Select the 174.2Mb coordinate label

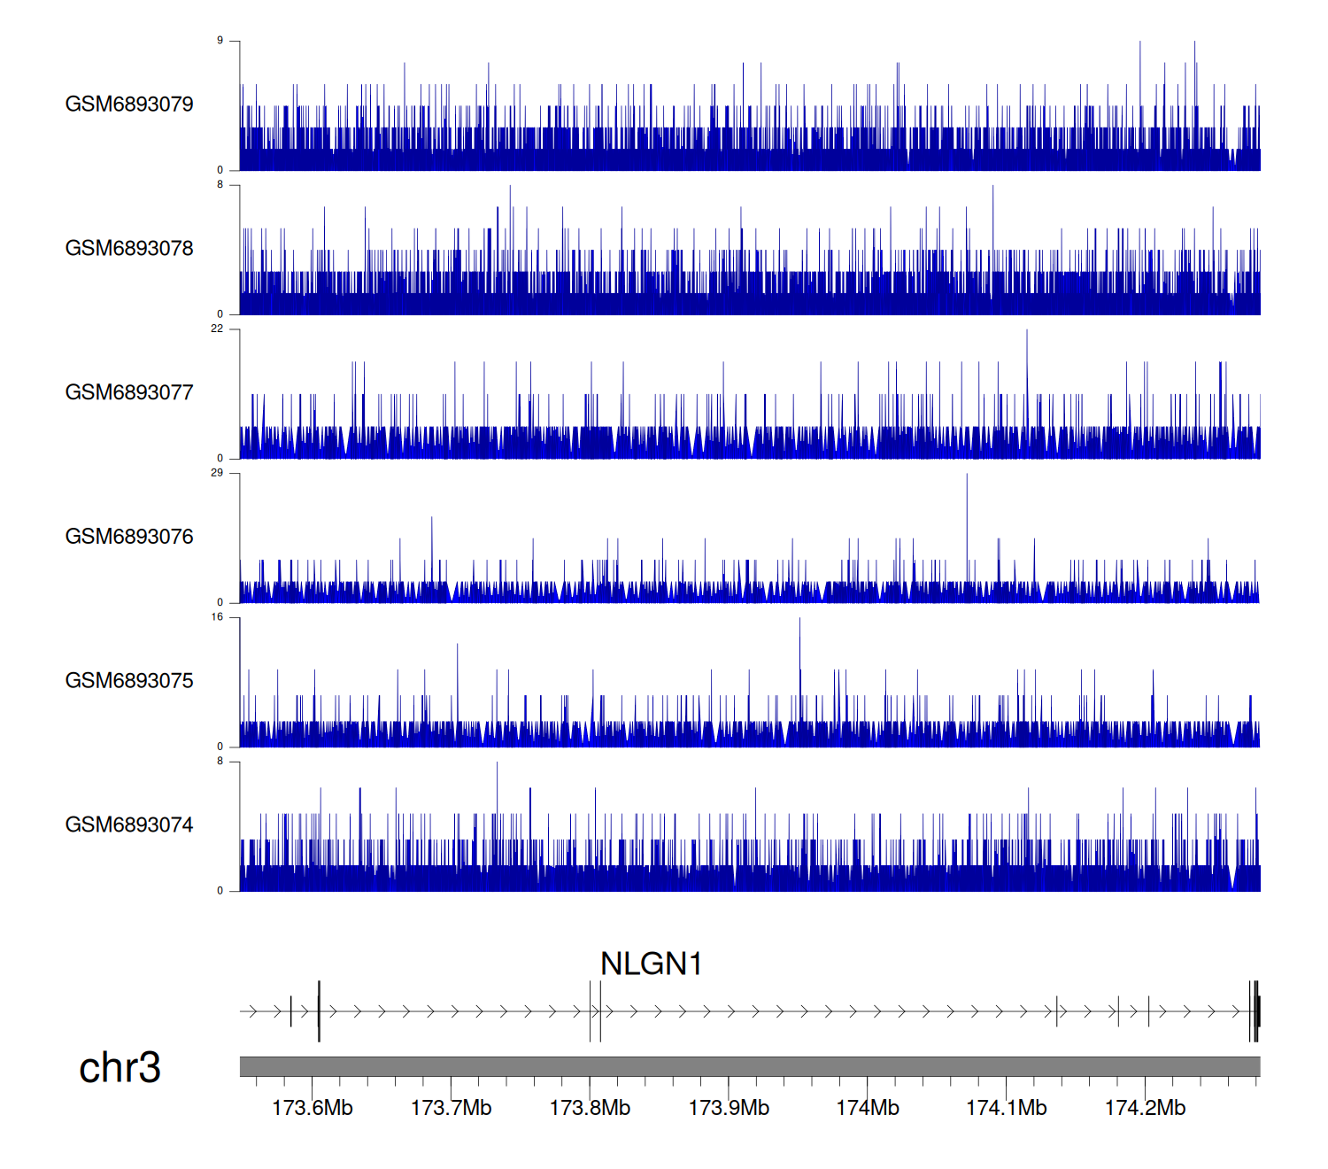pyautogui.click(x=1145, y=1108)
